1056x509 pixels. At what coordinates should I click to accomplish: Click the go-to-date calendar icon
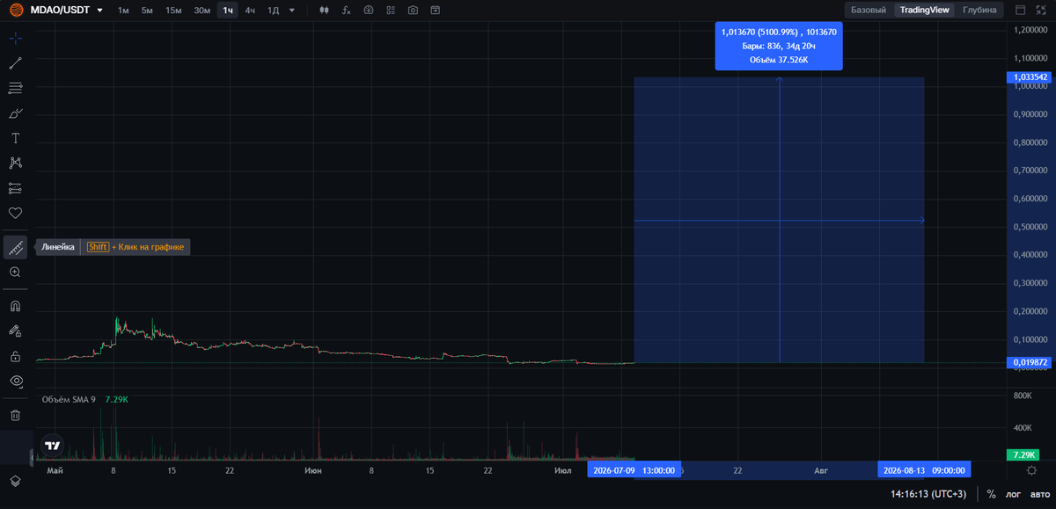click(x=435, y=11)
